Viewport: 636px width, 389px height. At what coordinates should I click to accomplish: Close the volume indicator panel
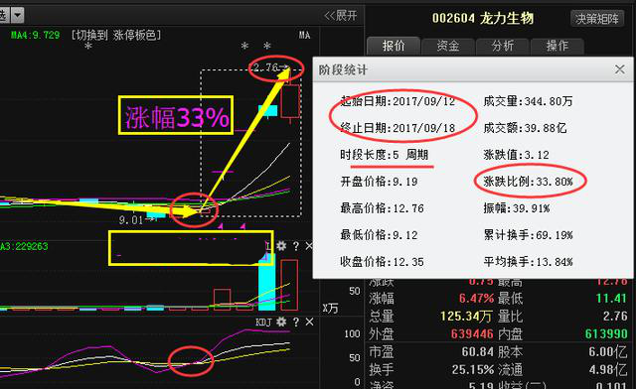(309, 246)
